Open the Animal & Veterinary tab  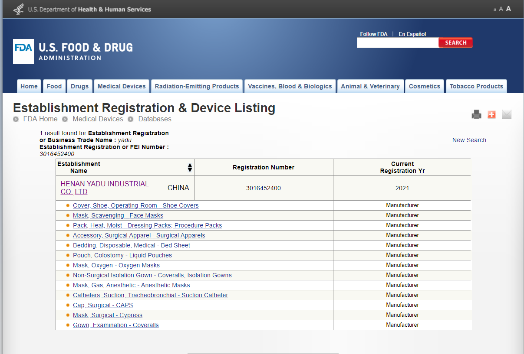click(370, 86)
